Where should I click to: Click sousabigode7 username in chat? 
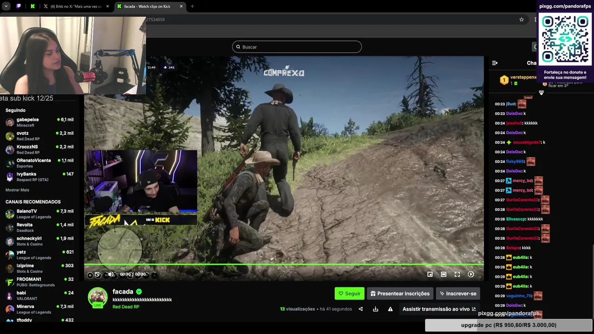click(527, 142)
